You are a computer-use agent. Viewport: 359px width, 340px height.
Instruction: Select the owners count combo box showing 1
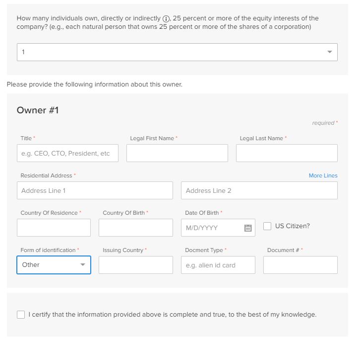click(x=177, y=52)
